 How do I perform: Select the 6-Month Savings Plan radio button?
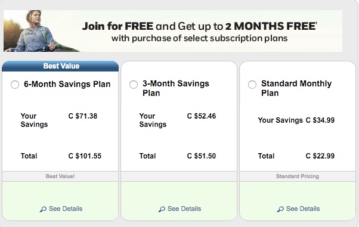pyautogui.click(x=15, y=85)
